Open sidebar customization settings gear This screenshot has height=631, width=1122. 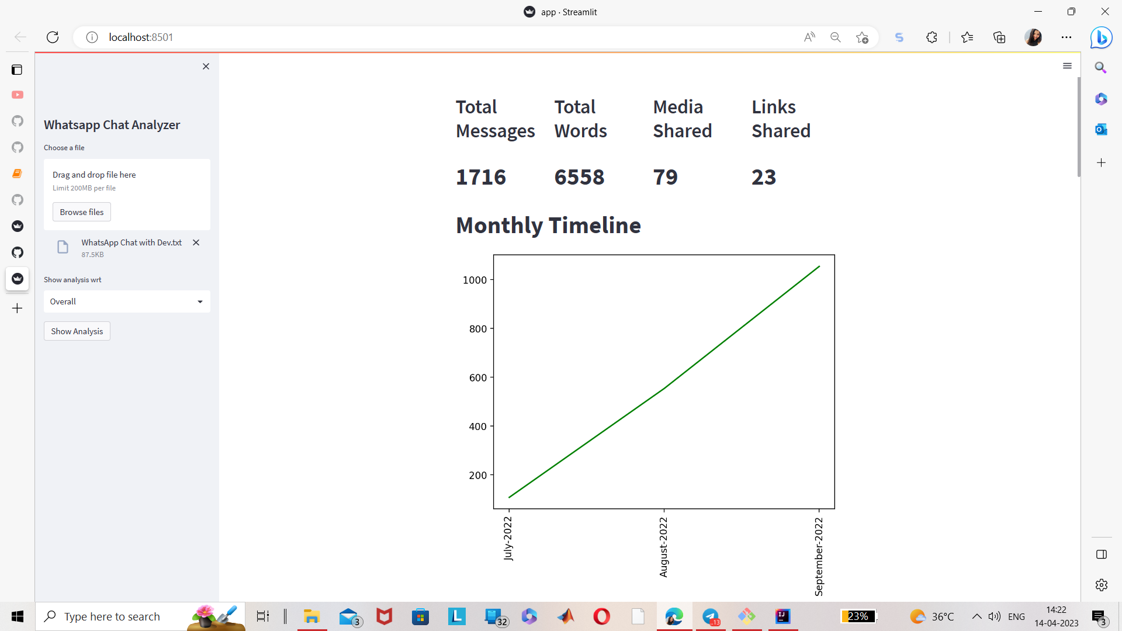point(1102,585)
